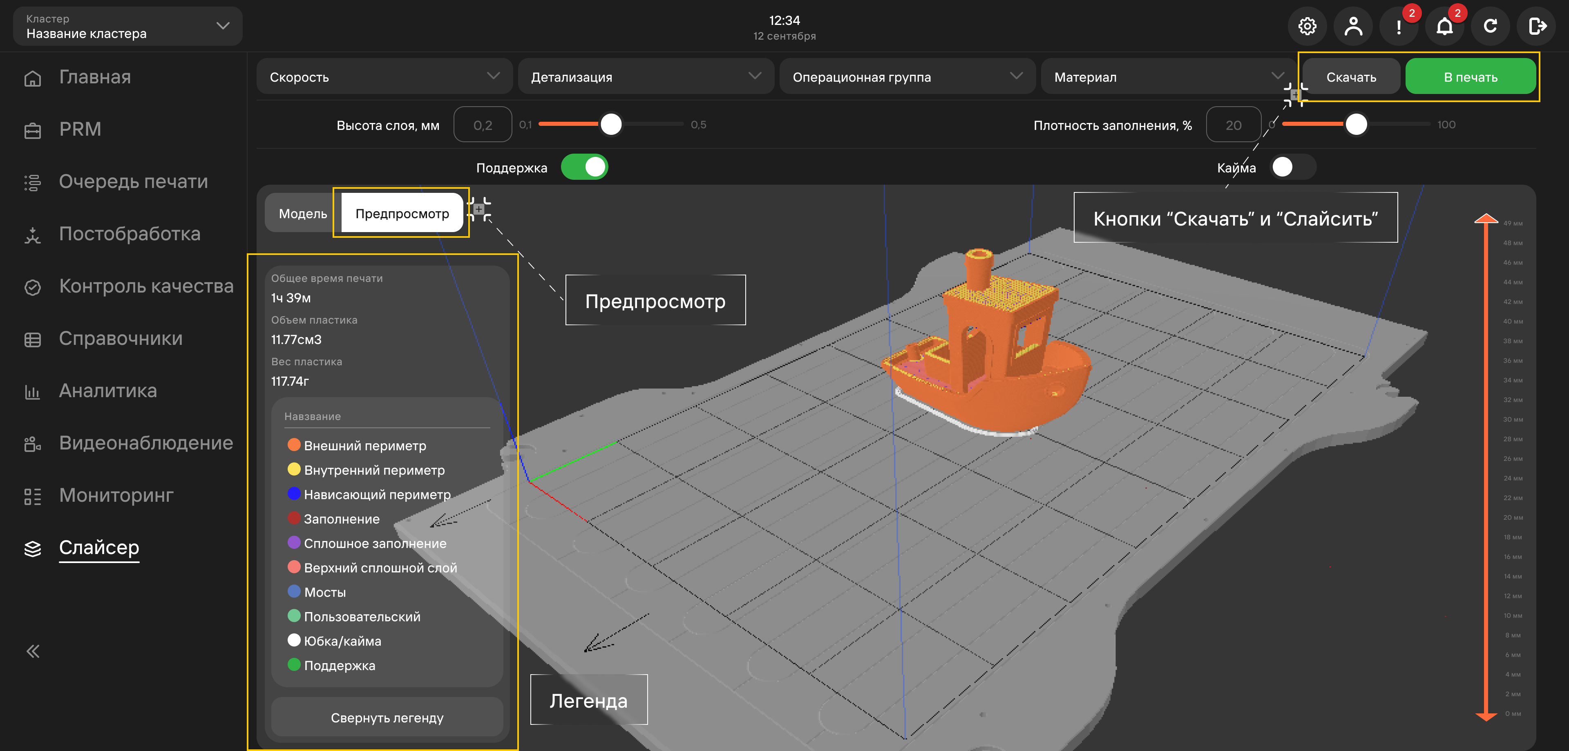Click the Высота слоя 0,2 input field
This screenshot has width=1569, height=751.
pyautogui.click(x=483, y=125)
